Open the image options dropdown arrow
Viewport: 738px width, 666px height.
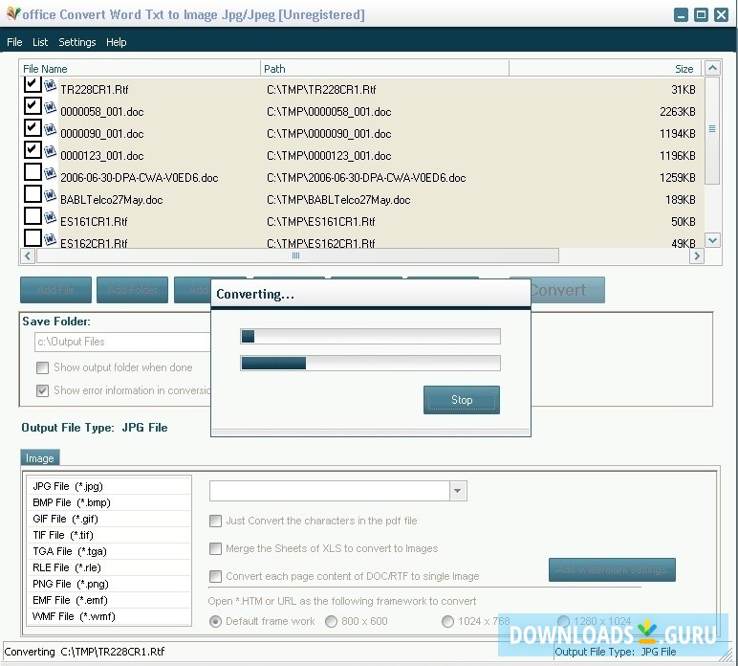[458, 491]
